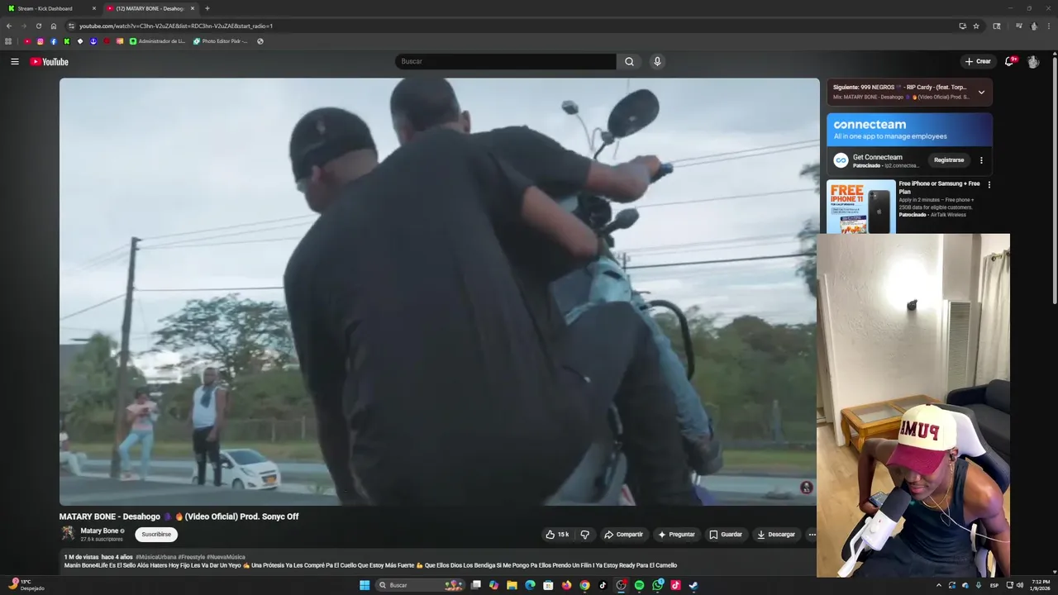Screen dimensions: 1058x595
Task: Click the Suscribirse button
Action: (156, 535)
